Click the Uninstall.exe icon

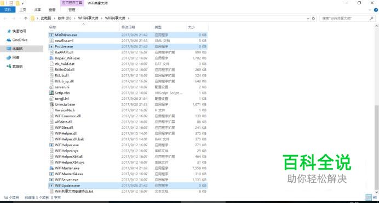click(51, 104)
